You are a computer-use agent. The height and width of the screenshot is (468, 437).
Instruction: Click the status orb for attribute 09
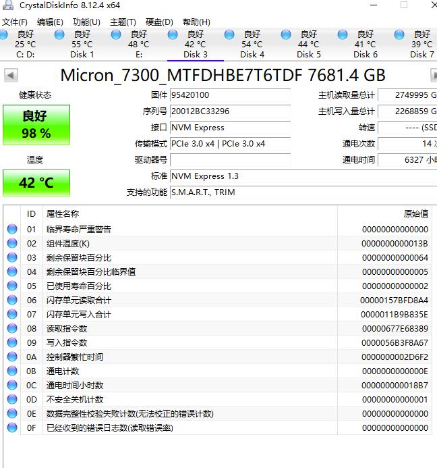12,342
